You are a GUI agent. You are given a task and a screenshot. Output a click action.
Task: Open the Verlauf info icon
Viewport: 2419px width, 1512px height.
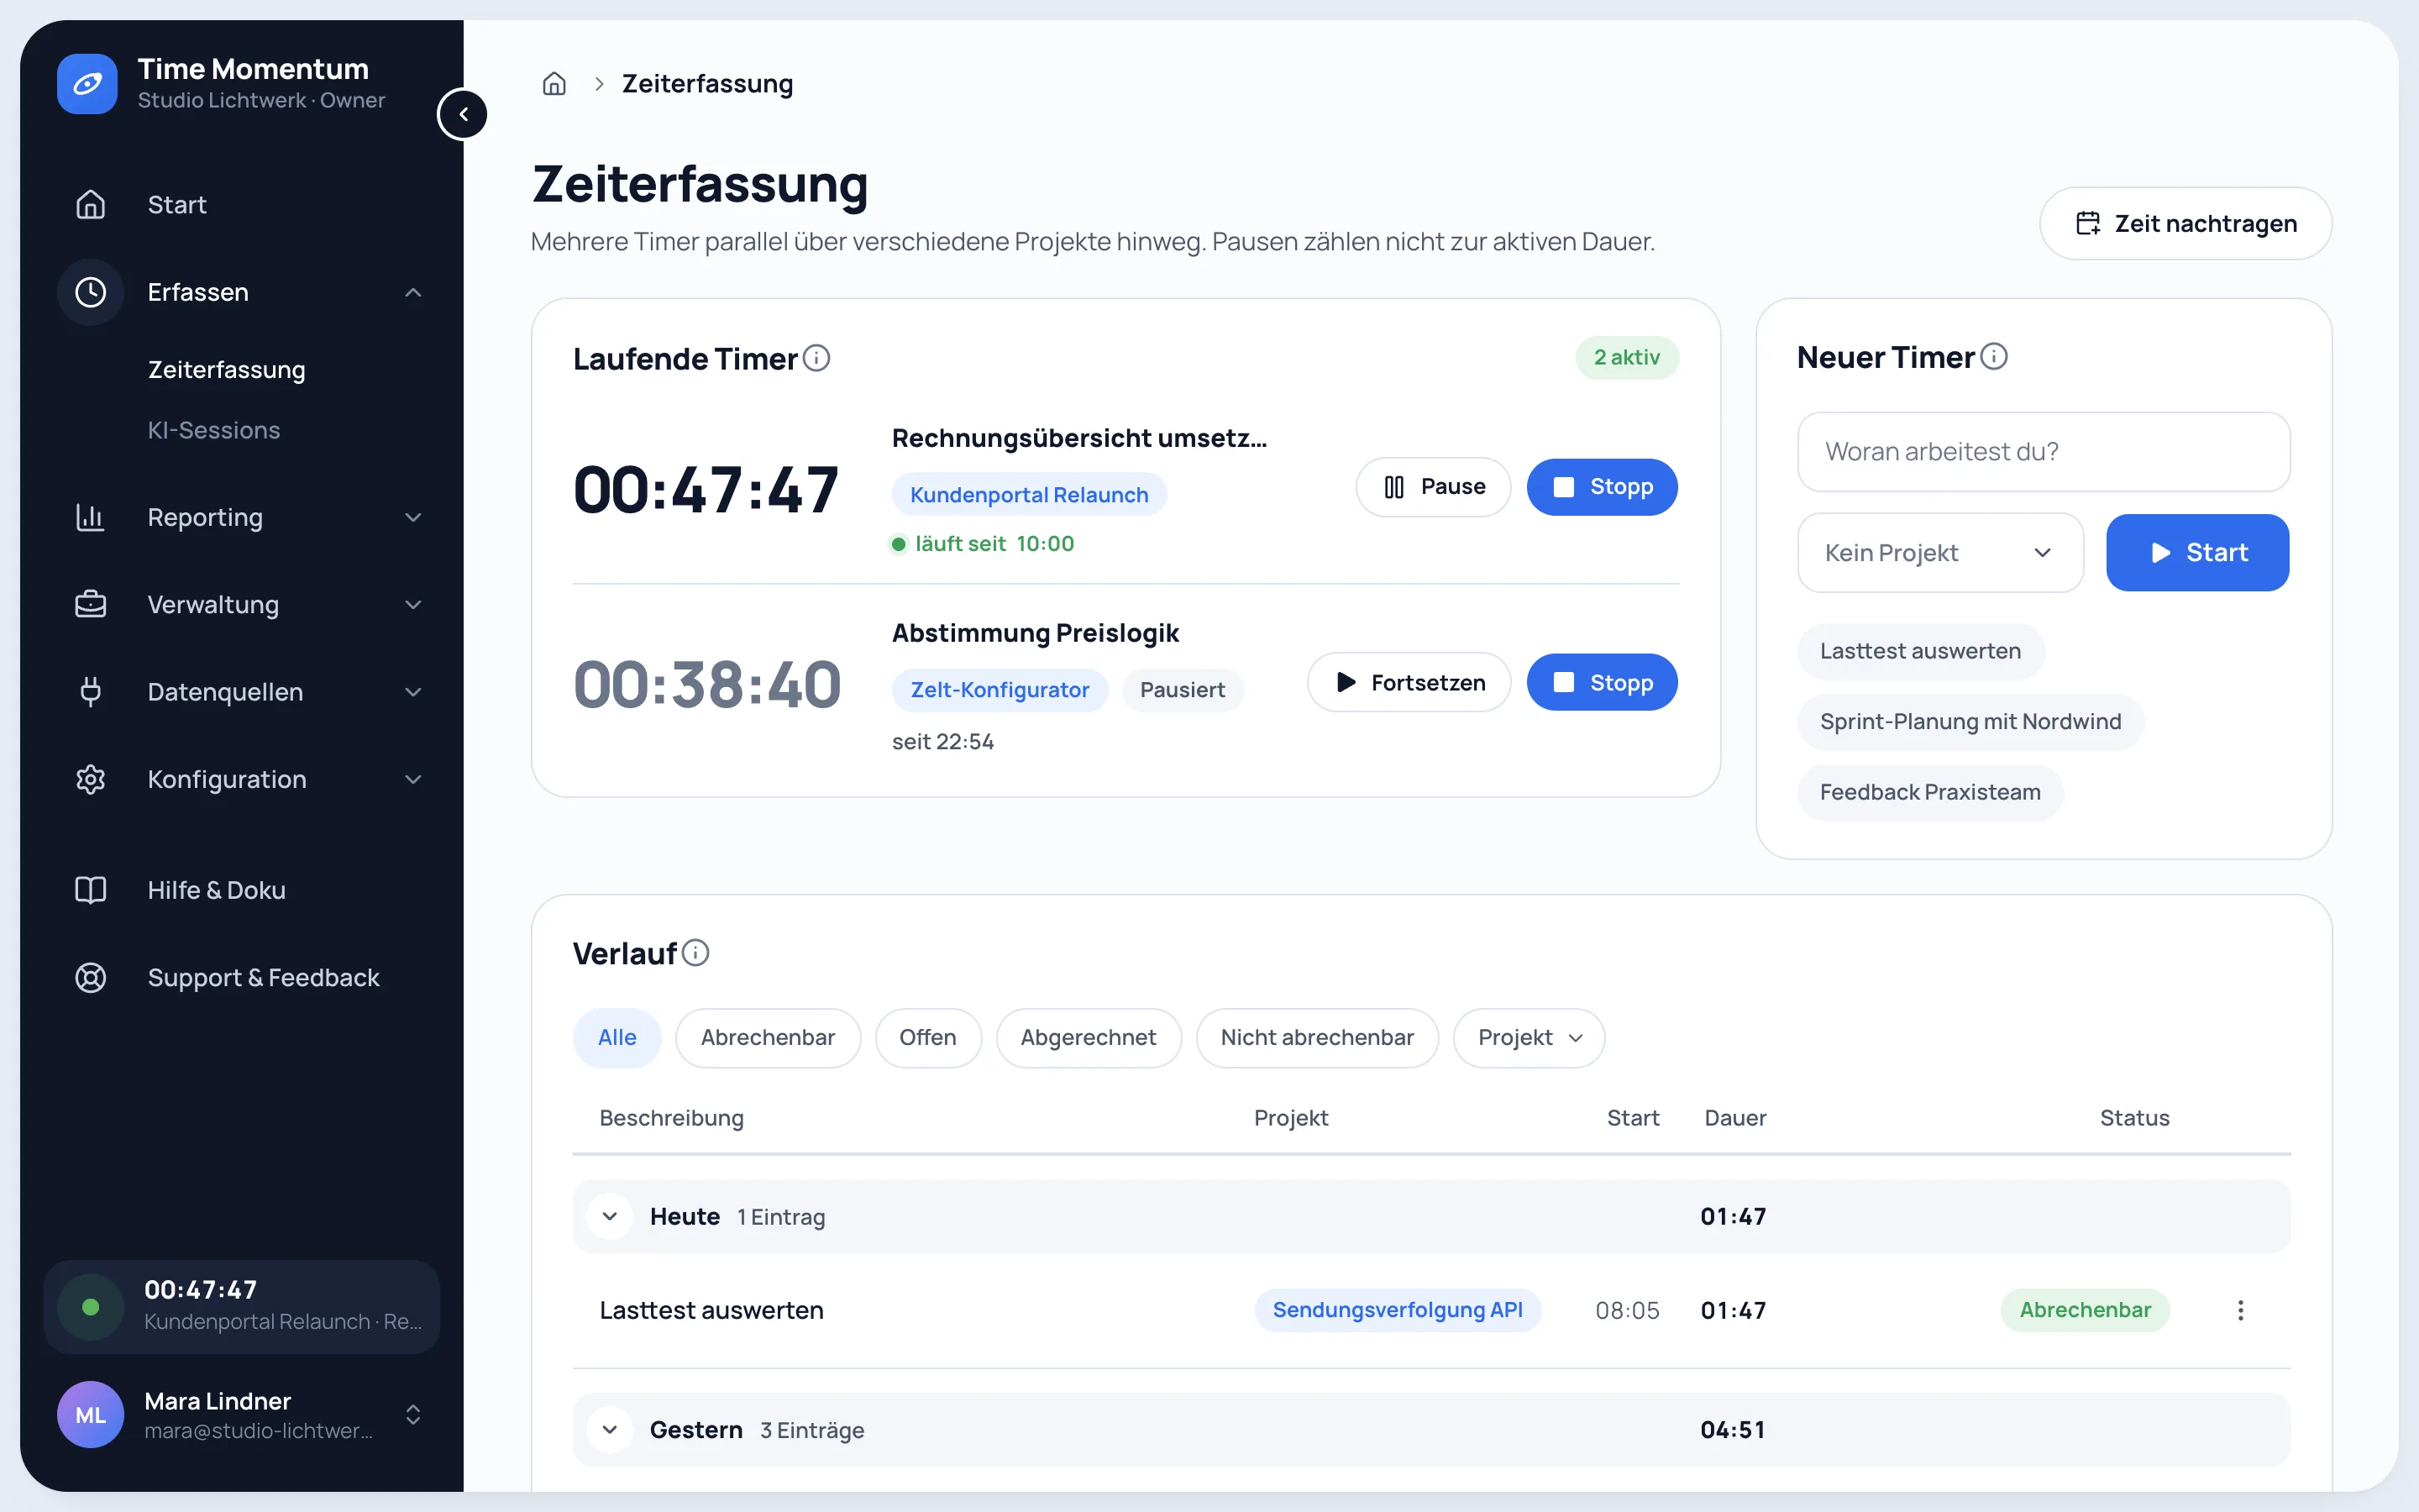[695, 953]
